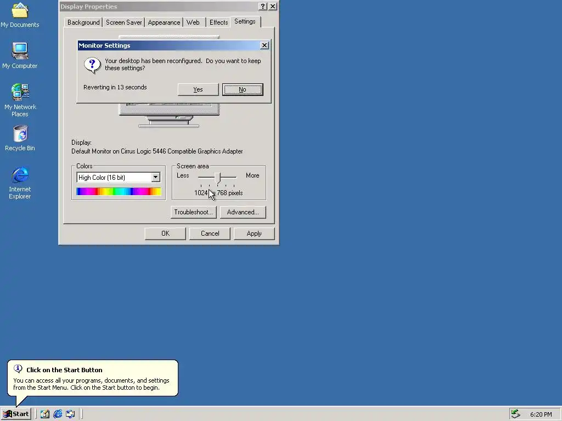The width and height of the screenshot is (562, 421).
Task: Click the 'Reverting in 13 seconds' text
Action: (x=115, y=87)
